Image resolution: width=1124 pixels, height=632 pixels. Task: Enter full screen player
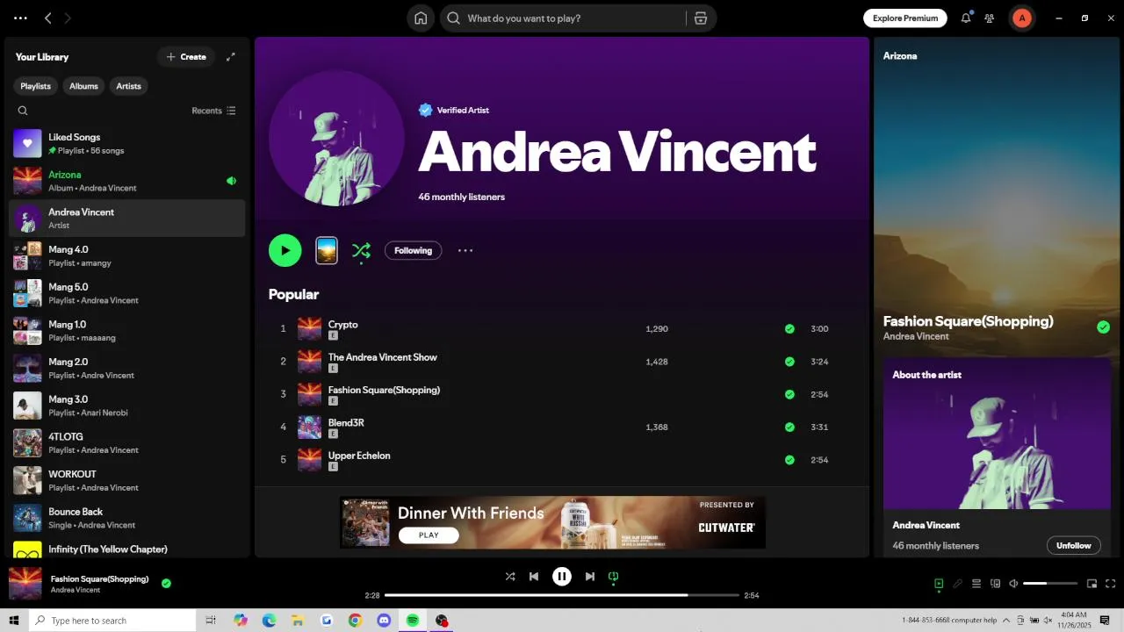coord(1110,584)
